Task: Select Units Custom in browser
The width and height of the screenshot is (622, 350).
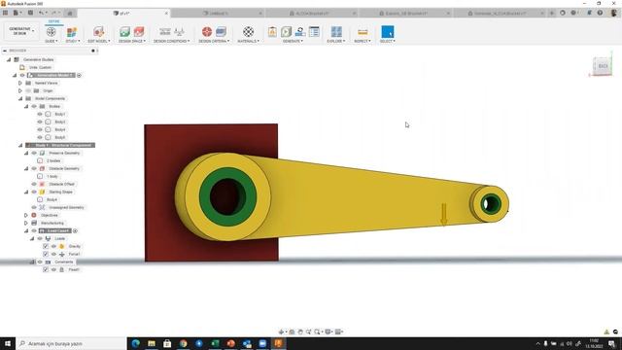Action: (x=40, y=67)
